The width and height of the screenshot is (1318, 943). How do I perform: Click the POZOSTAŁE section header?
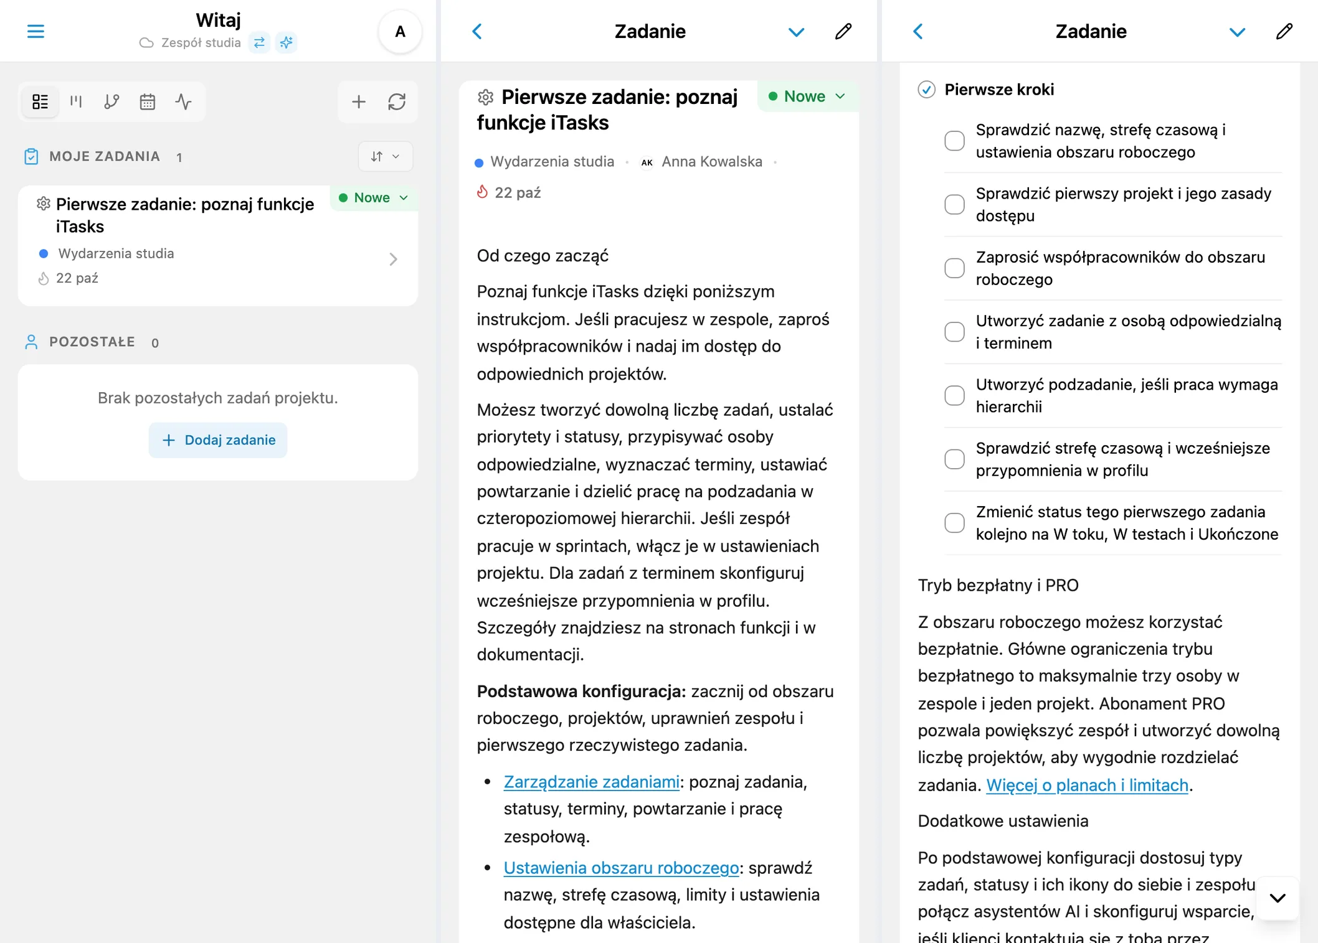92,342
